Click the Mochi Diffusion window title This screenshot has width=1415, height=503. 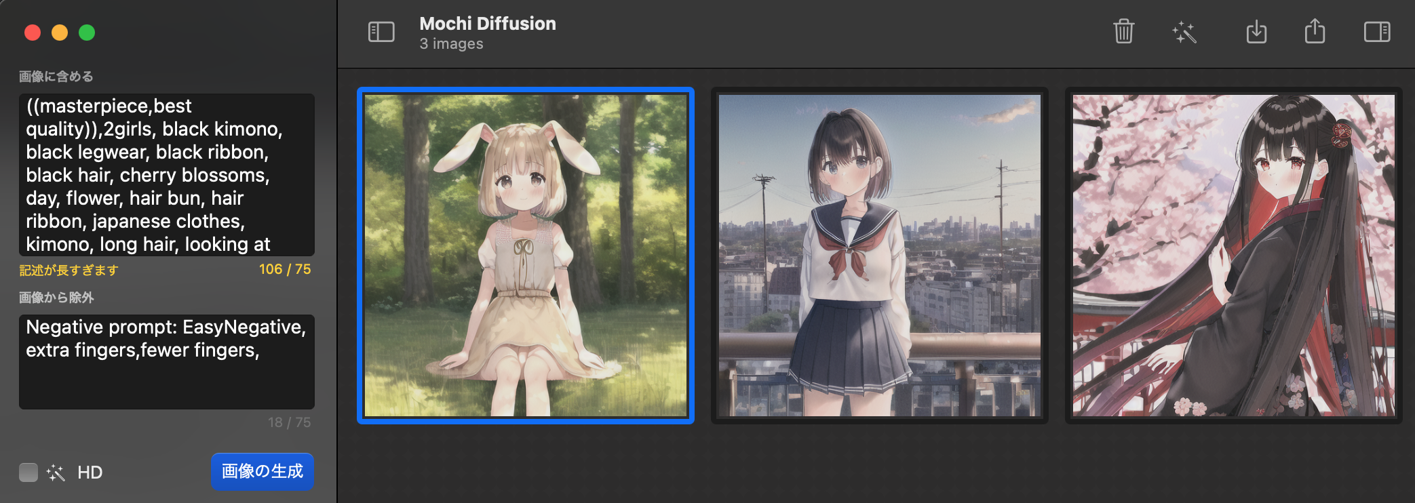(487, 24)
